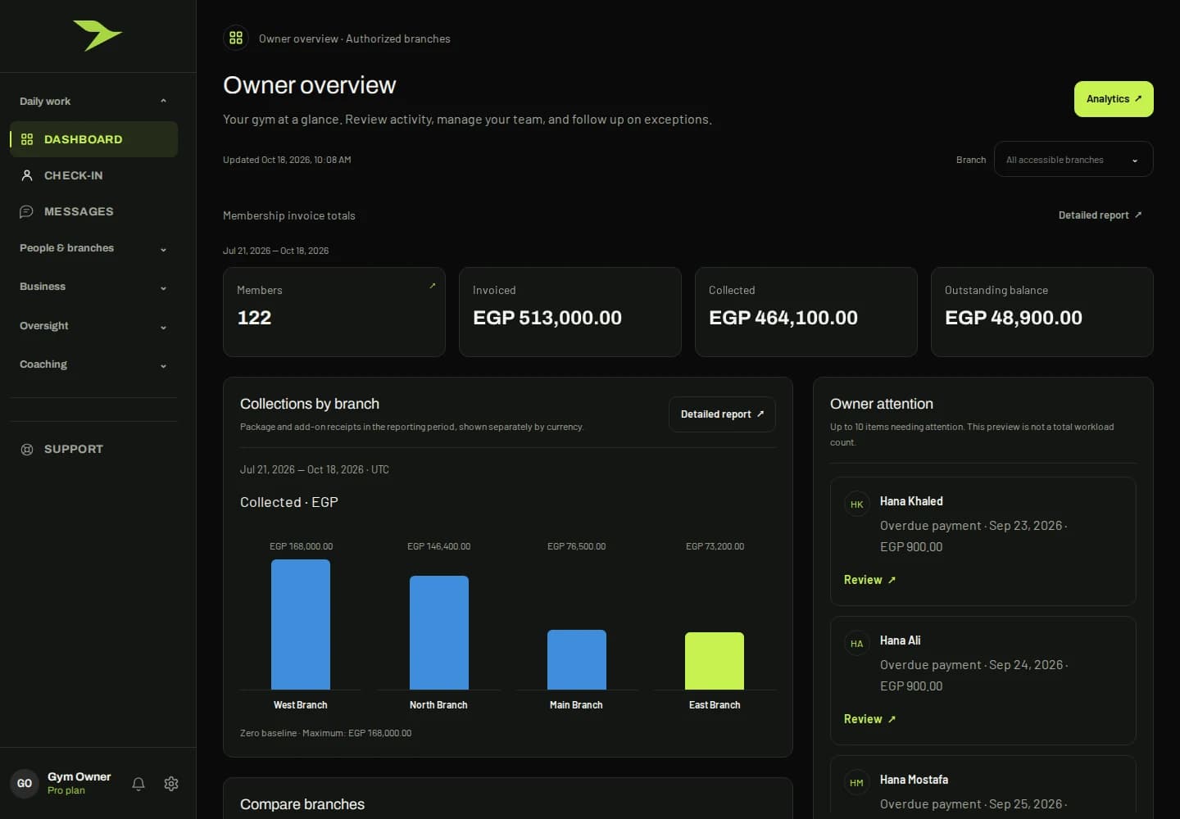This screenshot has width=1180, height=819.
Task: Expand the Coaching section
Action: coord(93,364)
